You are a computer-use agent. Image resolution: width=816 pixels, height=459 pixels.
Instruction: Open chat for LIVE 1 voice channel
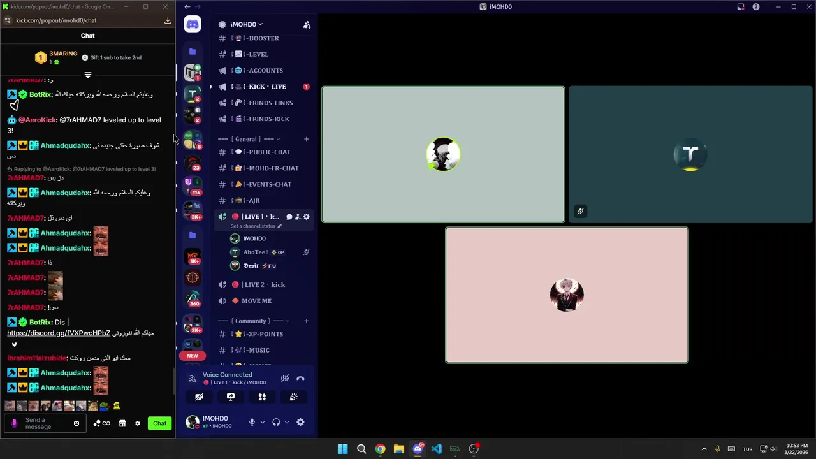pyautogui.click(x=289, y=217)
